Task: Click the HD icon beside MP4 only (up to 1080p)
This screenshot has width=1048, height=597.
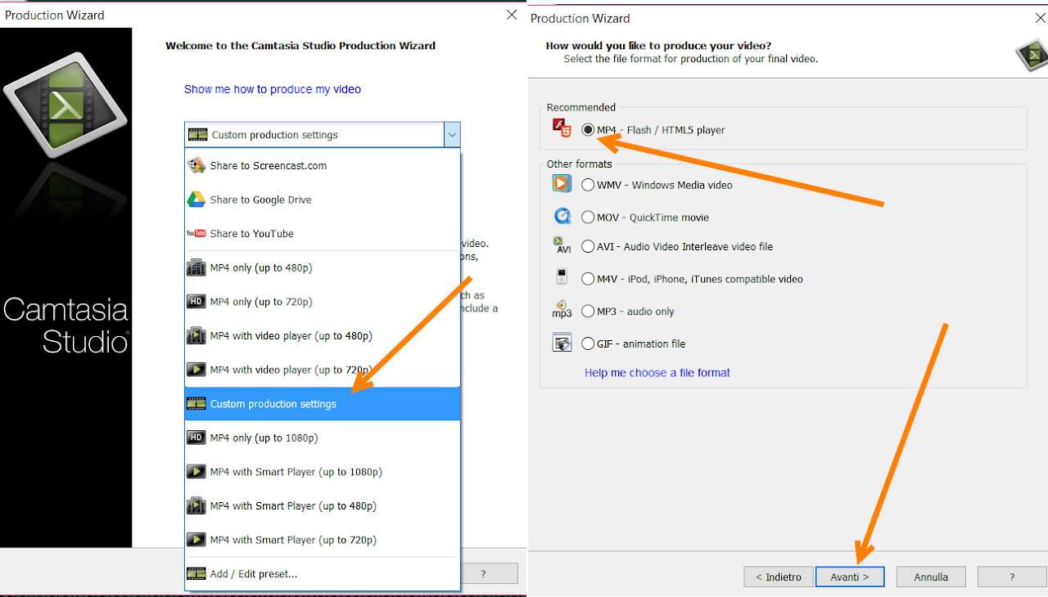Action: (x=196, y=438)
